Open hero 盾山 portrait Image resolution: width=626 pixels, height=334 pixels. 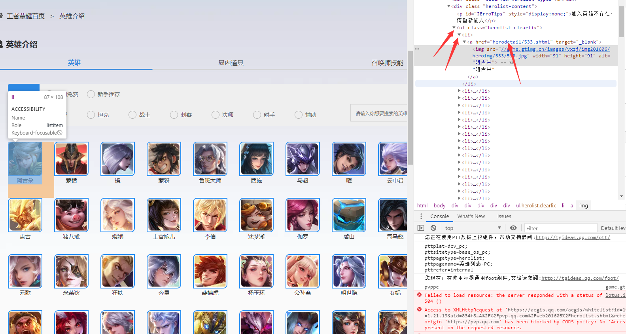(x=349, y=215)
